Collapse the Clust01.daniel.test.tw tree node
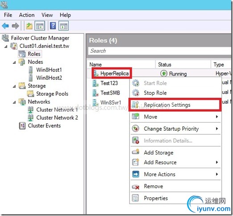Image resolution: width=233 pixels, height=216 pixels. click(x=6, y=46)
